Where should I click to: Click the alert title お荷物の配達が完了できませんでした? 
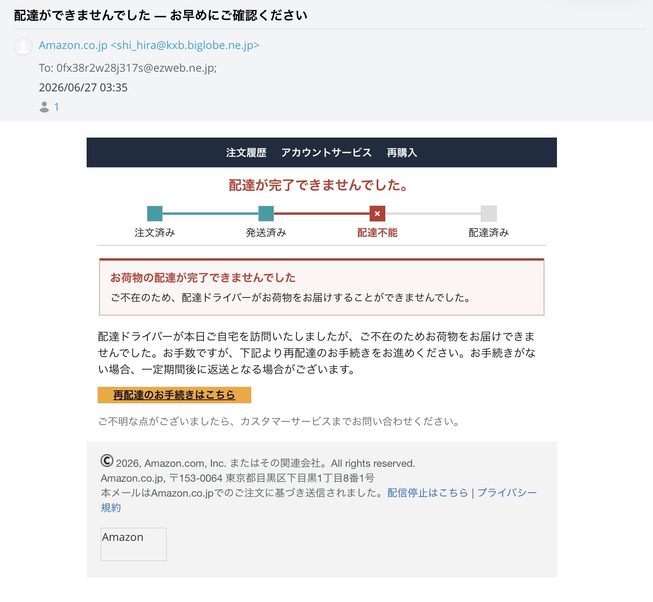click(x=203, y=278)
